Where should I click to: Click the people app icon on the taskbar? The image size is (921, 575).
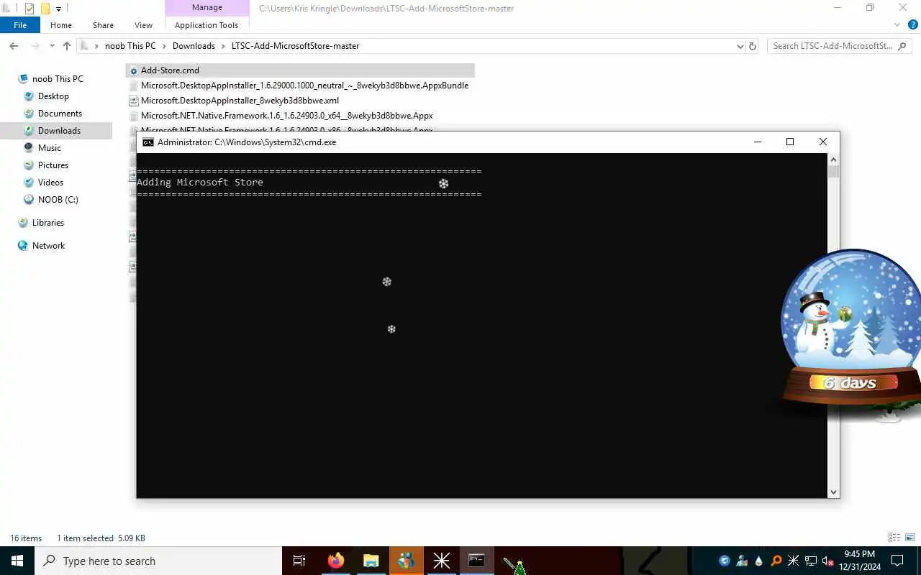[406, 561]
